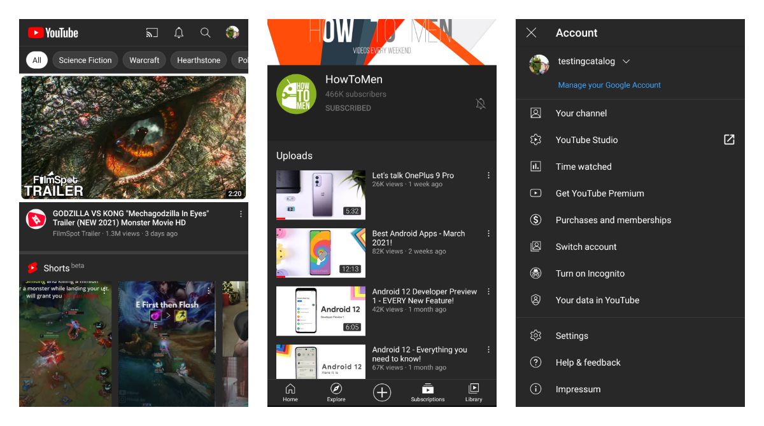Select the Hearthstone chip

199,60
